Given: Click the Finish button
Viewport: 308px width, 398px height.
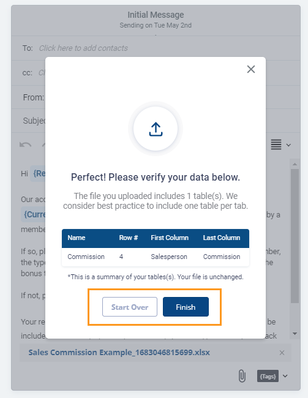Looking at the screenshot, I should click(186, 307).
